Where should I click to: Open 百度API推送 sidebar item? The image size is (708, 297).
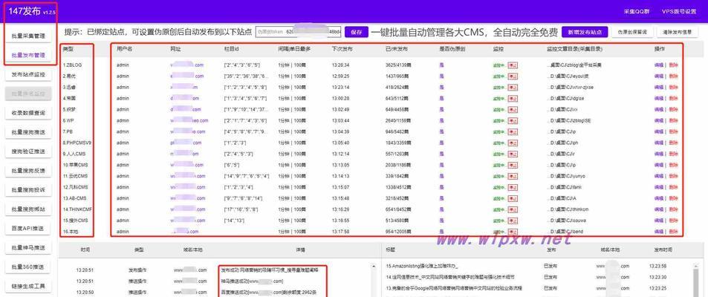28,229
